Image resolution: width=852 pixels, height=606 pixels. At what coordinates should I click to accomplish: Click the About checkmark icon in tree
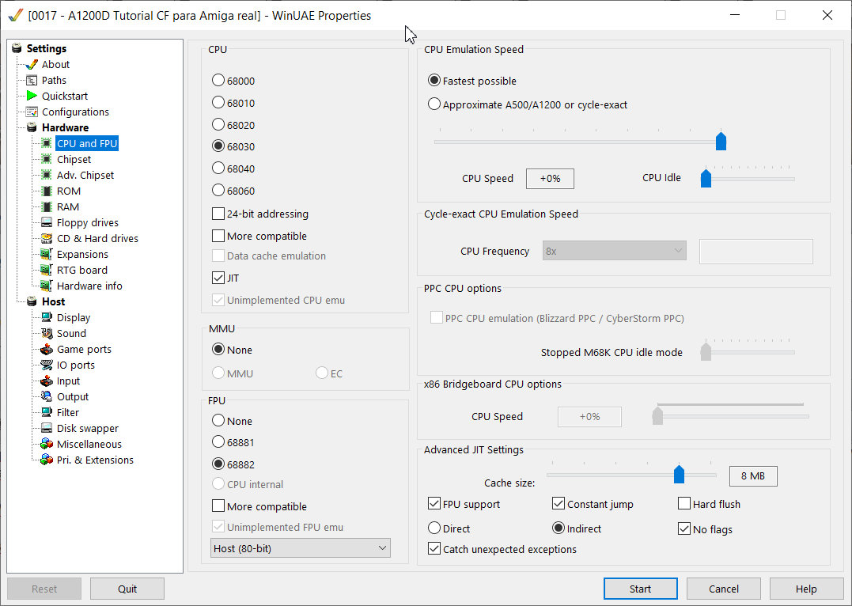(32, 64)
